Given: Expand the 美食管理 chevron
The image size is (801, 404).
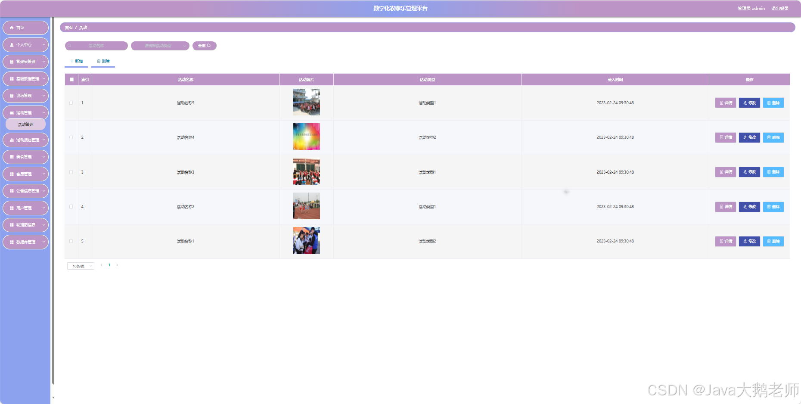Looking at the screenshot, I should point(43,157).
